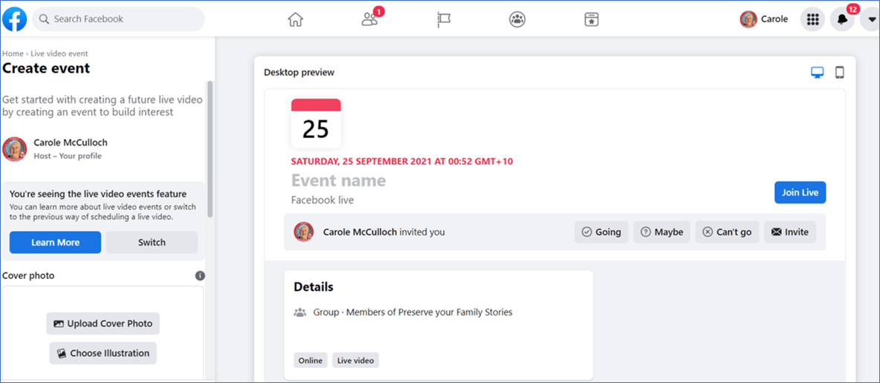The width and height of the screenshot is (880, 383).
Task: Click in the Search Facebook field
Action: [118, 19]
